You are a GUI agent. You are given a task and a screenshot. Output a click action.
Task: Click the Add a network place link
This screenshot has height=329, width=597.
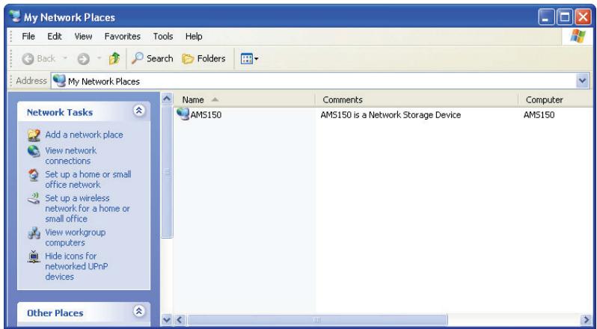[x=84, y=135]
